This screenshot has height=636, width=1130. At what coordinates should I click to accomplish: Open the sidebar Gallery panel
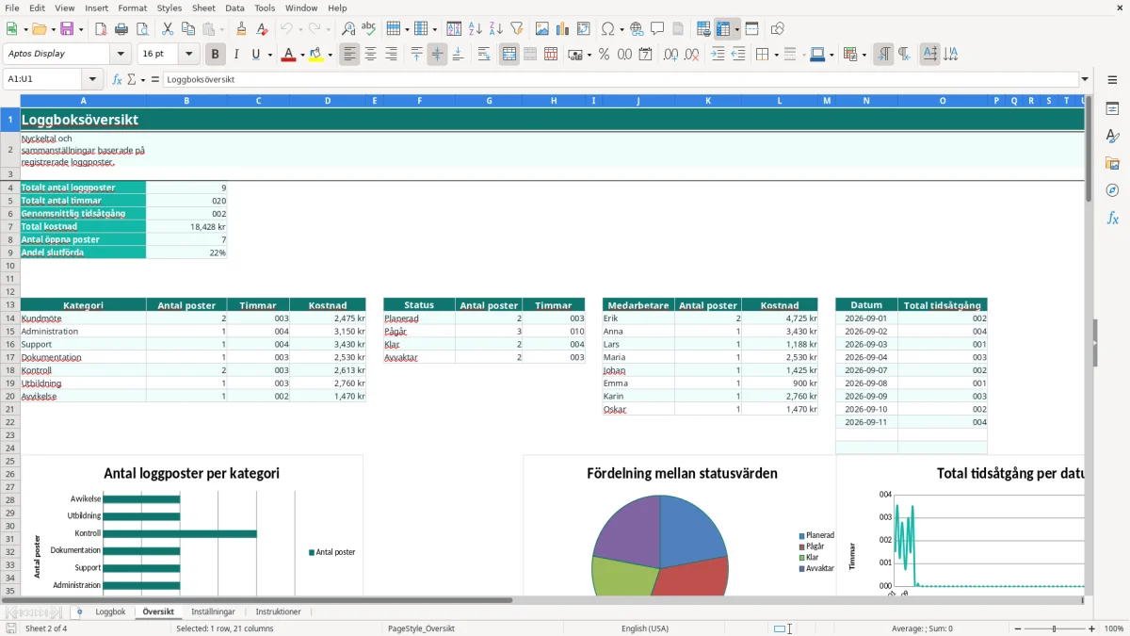click(x=1112, y=163)
